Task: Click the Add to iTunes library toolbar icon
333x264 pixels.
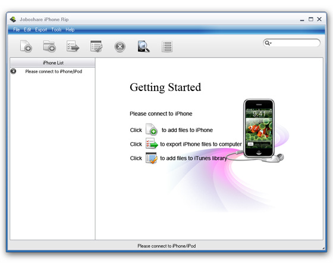Action: [x=96, y=46]
